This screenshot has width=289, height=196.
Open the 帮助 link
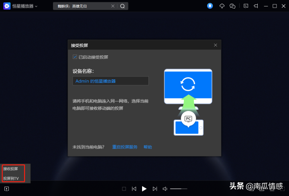(148, 147)
